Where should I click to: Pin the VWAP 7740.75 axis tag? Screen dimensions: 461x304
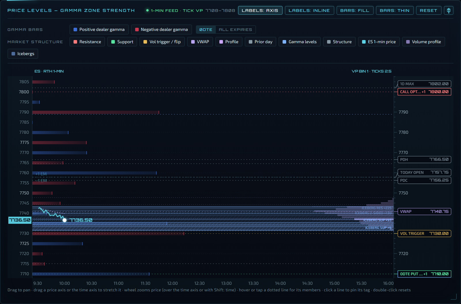pos(424,211)
